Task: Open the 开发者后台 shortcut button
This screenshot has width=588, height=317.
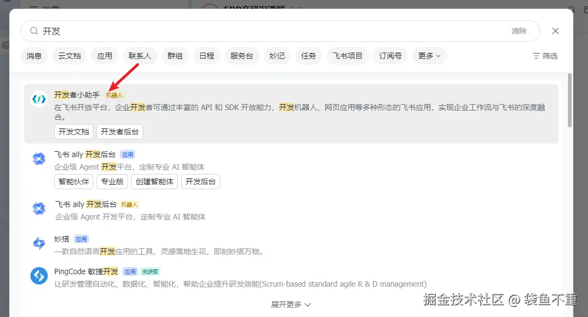Action: pyautogui.click(x=120, y=132)
